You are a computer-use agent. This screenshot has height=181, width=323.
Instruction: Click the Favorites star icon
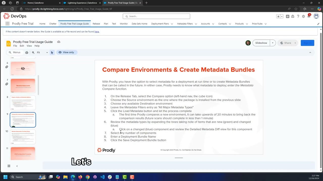[x=278, y=16]
